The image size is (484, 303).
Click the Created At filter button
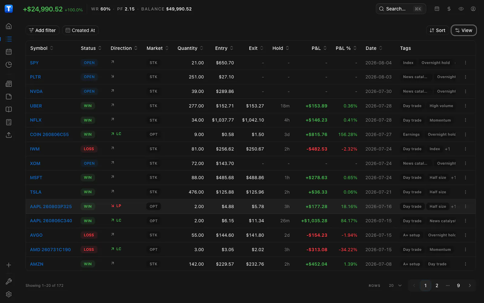point(80,30)
